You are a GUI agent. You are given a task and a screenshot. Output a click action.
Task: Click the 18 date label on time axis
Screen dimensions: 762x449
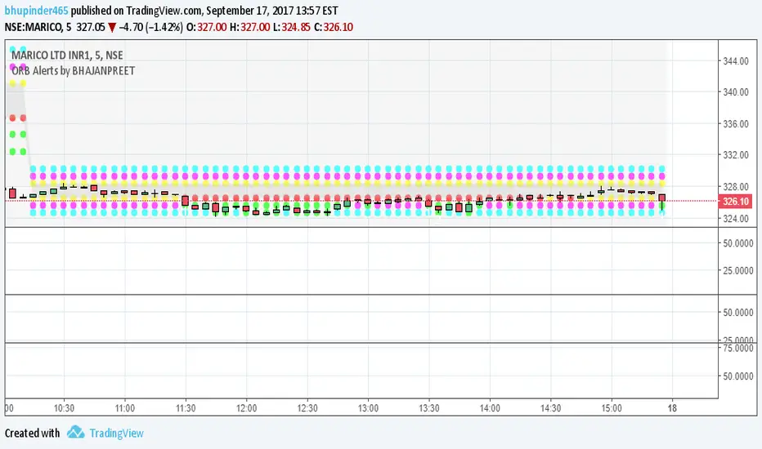click(x=672, y=408)
